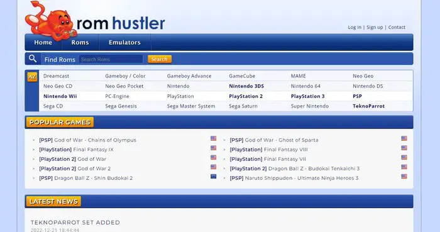Click the flag beside Ultimate Ninja Heroes 3
Image resolution: width=440 pixels, height=232 pixels.
pos(404,177)
